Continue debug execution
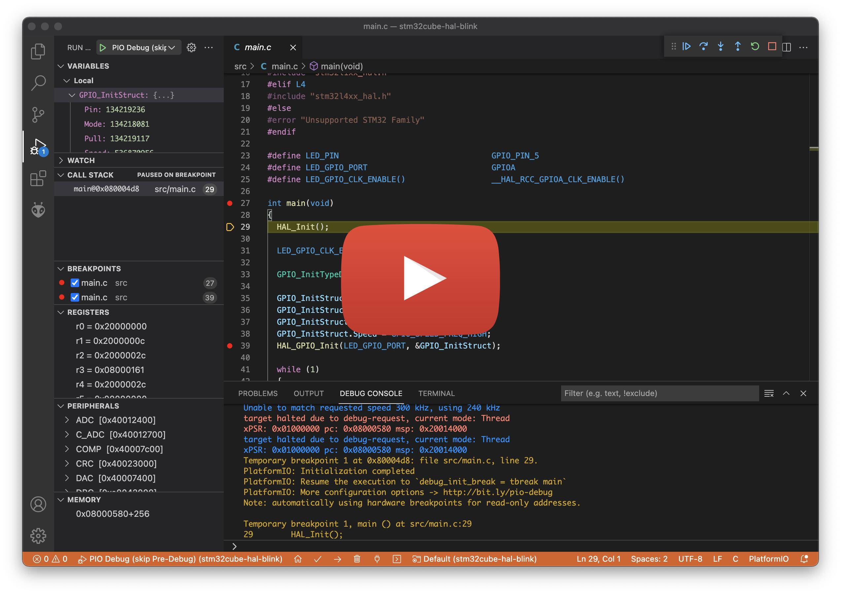Image resolution: width=841 pixels, height=594 pixels. 686,47
